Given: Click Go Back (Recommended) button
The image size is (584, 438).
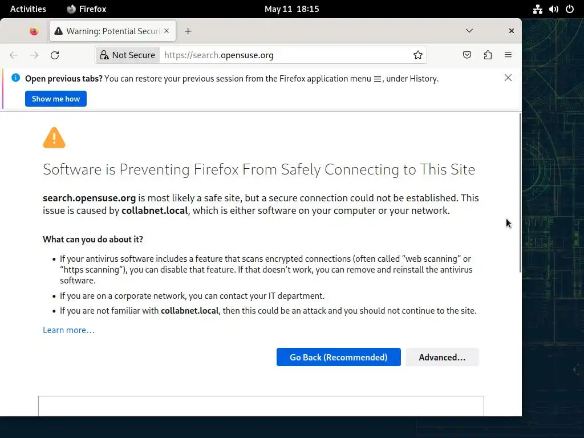Looking at the screenshot, I should point(339,358).
